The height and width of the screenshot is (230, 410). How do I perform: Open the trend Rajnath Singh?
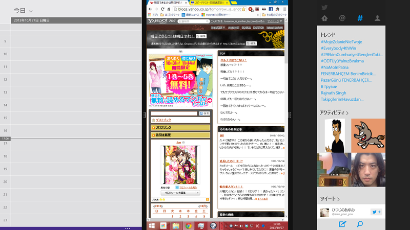(x=334, y=93)
